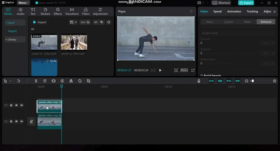Select the couple on bridge video thumbnail
The image size is (280, 151).
(74, 42)
